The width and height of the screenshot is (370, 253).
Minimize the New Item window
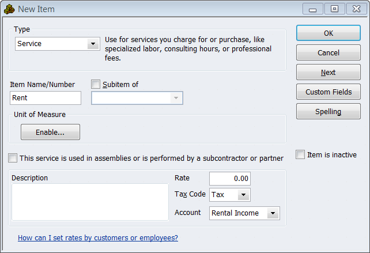point(313,9)
